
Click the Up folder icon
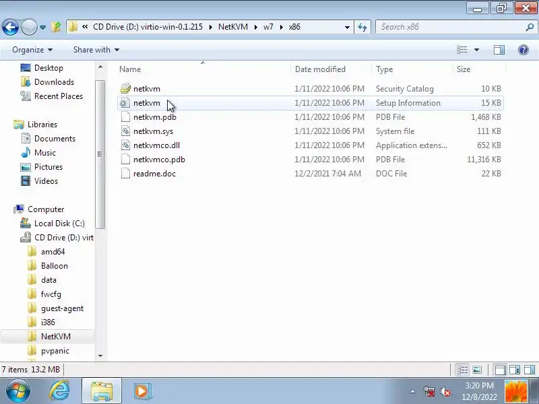pyautogui.click(x=57, y=27)
